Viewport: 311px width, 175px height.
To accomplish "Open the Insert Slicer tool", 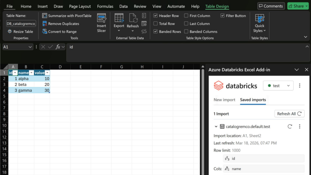I will tap(101, 23).
